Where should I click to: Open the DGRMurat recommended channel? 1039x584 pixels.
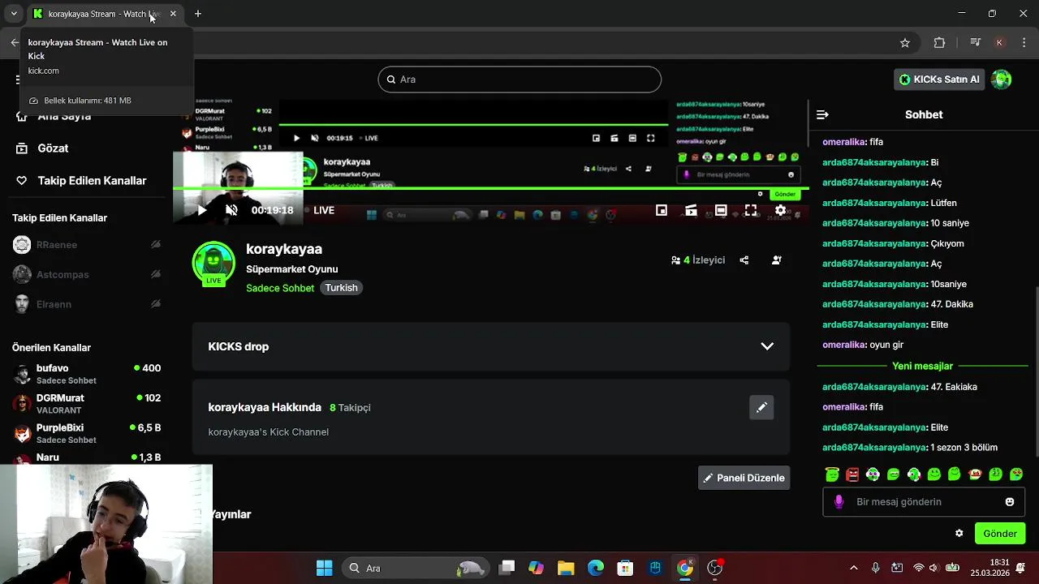[87, 404]
